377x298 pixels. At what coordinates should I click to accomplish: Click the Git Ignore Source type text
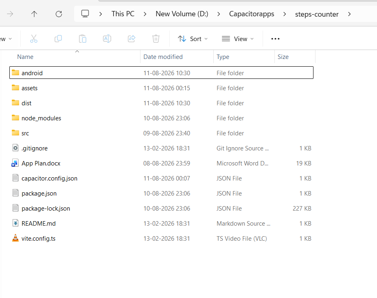click(243, 148)
